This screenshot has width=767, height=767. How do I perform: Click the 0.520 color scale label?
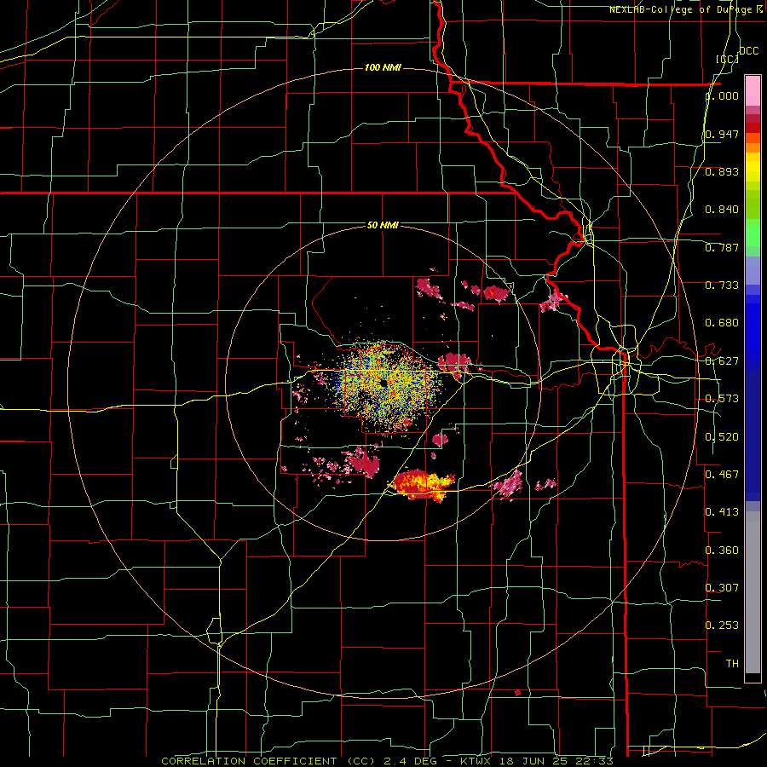(x=722, y=437)
